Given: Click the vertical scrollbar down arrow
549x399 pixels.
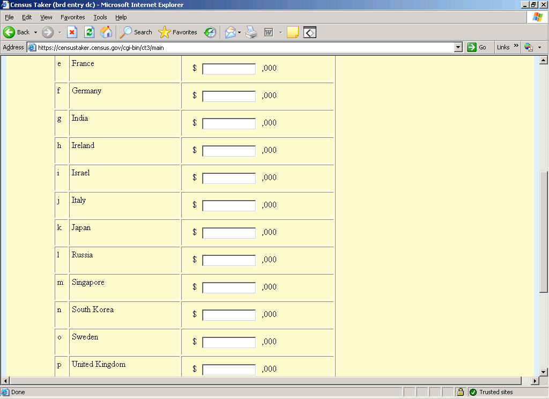Looking at the screenshot, I should 544,372.
